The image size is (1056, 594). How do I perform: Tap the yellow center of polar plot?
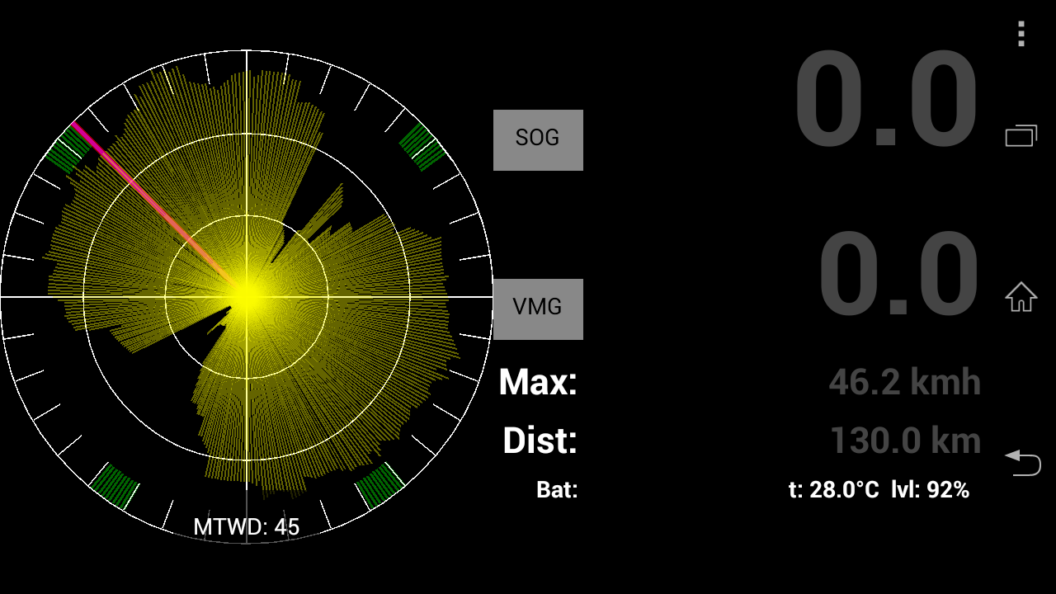tap(247, 296)
